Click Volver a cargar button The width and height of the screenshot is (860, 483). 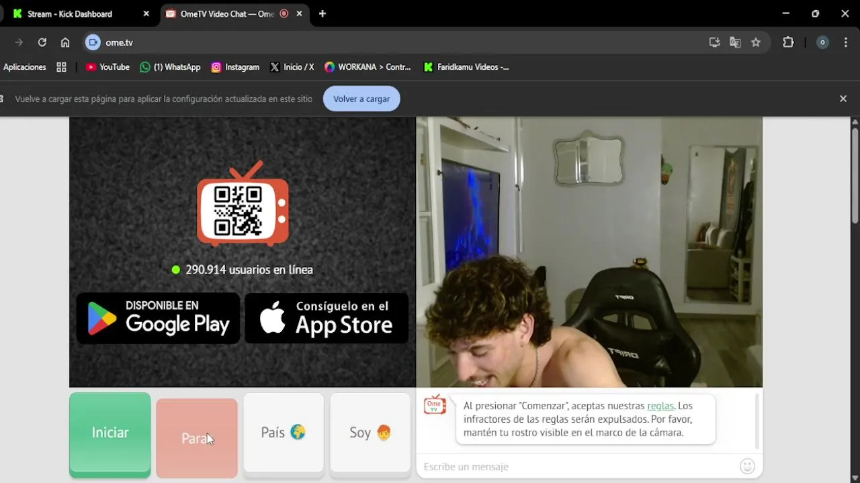pyautogui.click(x=361, y=99)
